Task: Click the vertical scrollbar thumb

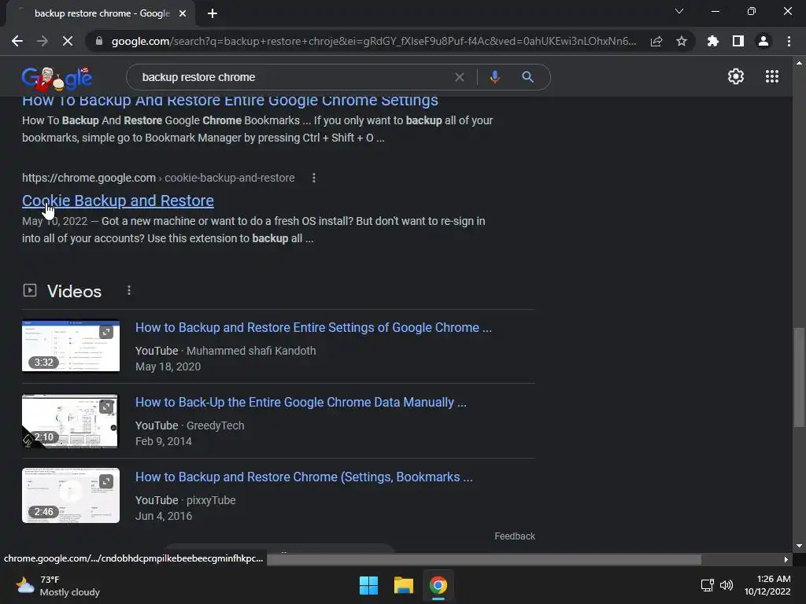Action: point(799,377)
